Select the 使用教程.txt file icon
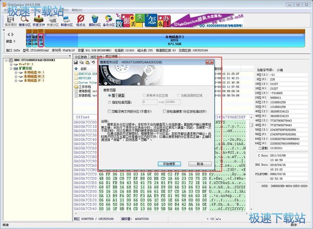Viewport: 313px width, 229px height. point(76,91)
